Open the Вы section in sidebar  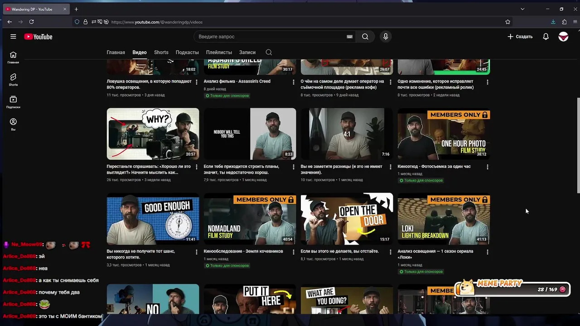click(x=13, y=124)
